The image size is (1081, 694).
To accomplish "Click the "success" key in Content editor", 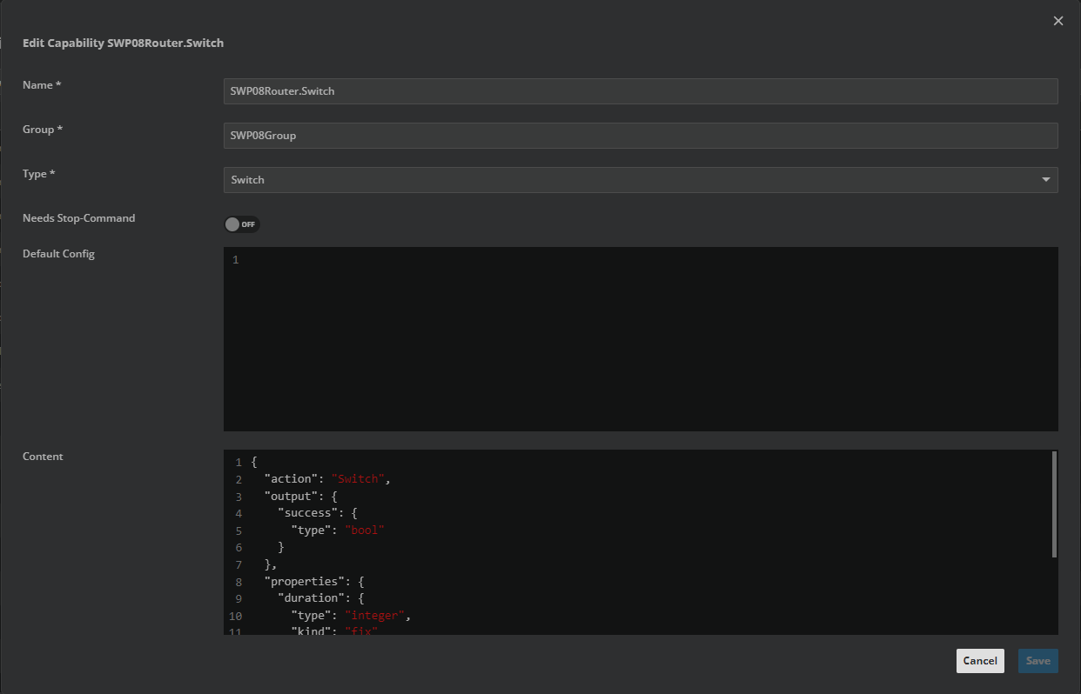I will (x=307, y=513).
